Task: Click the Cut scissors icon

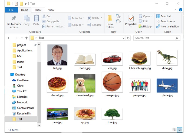Action: pos(44,16)
